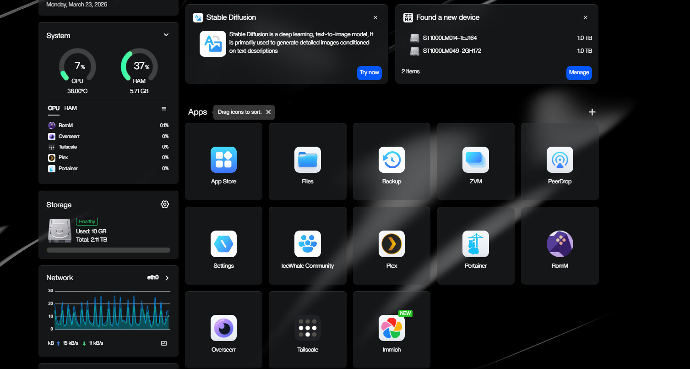The height and width of the screenshot is (369, 690).
Task: Click Manage for new devices
Action: click(579, 72)
